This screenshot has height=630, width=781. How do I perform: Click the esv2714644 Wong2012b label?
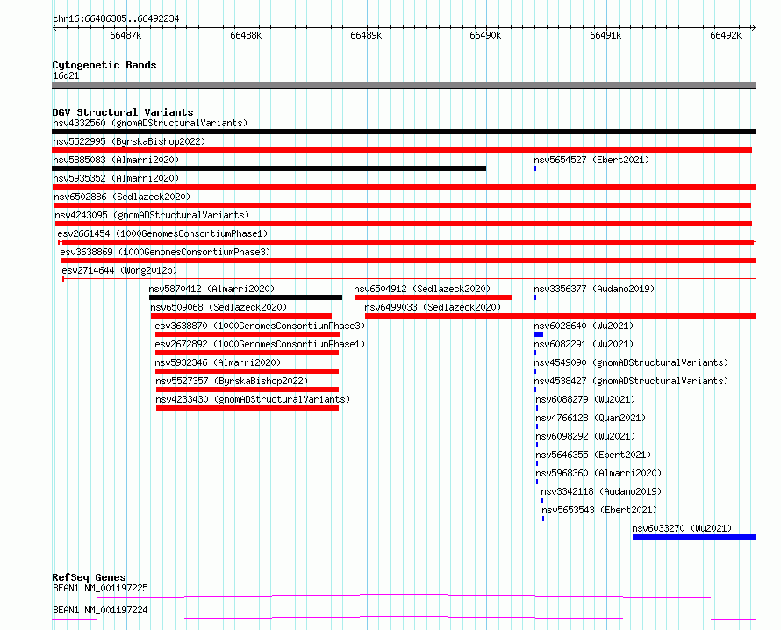coord(119,270)
